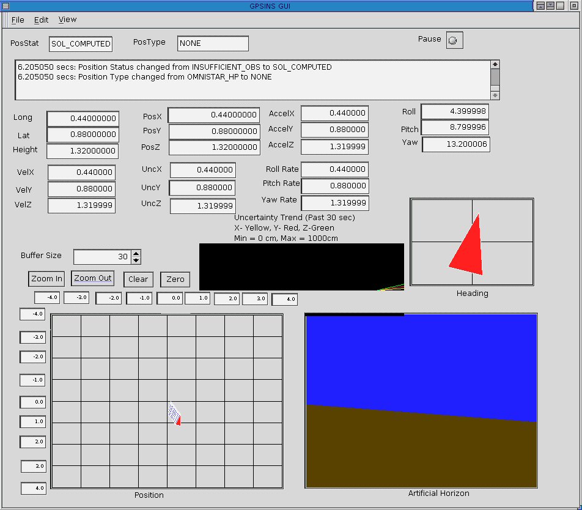Click the Lat value field
The image size is (582, 510).
click(x=83, y=135)
